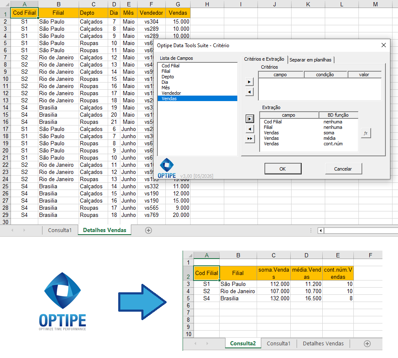Select Mês in Lista de Campos
The image size is (398, 358).
pyautogui.click(x=197, y=88)
